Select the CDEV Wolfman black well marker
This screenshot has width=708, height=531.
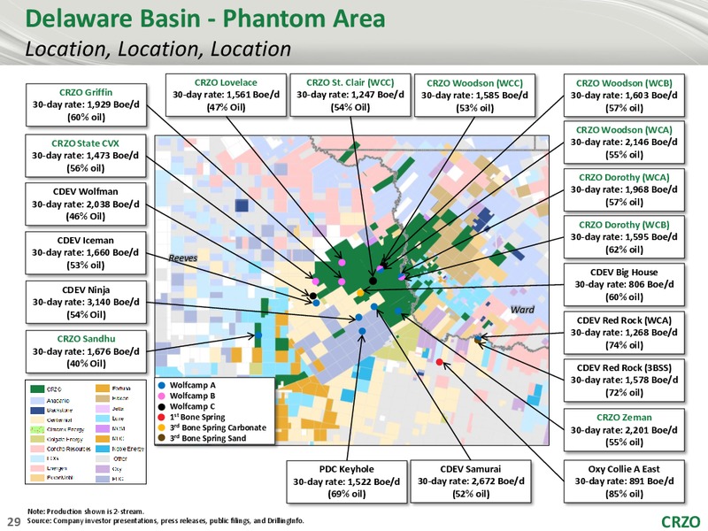pos(313,296)
